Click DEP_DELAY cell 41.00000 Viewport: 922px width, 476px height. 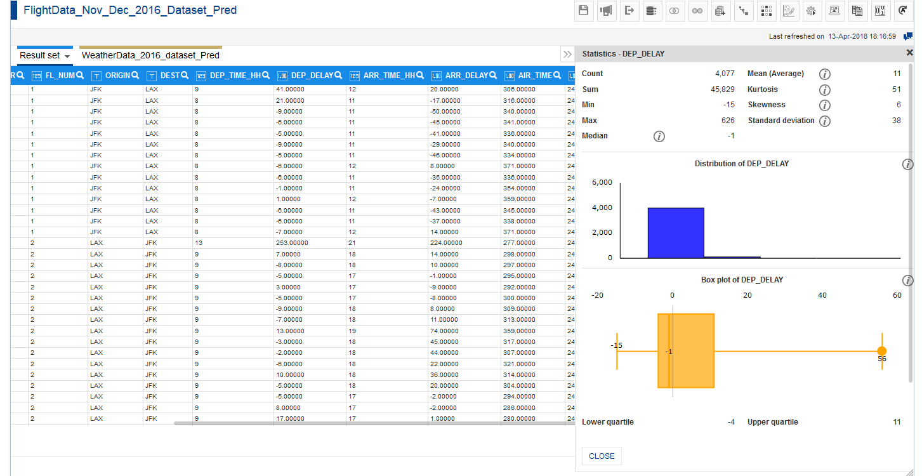(x=310, y=89)
